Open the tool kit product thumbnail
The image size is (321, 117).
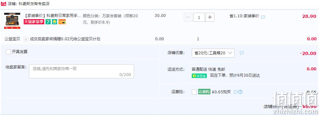pos(12,21)
